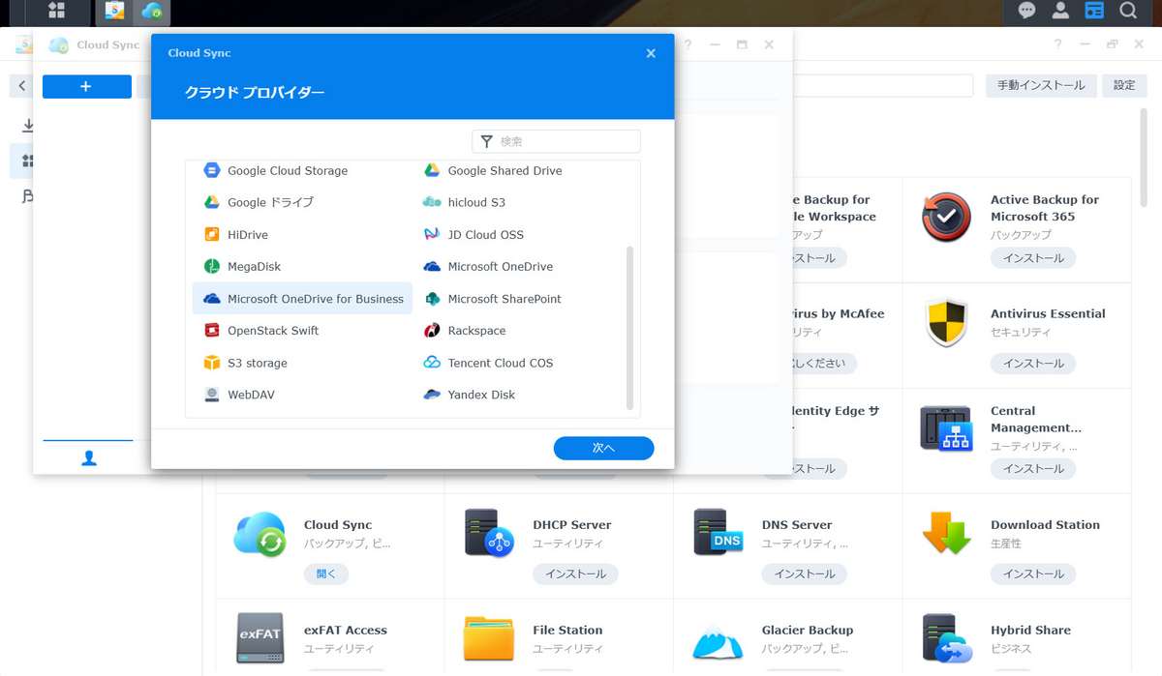Click 手動インストール button in Package Center

(1041, 85)
